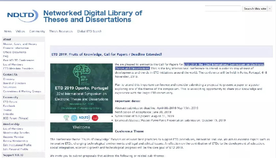This screenshot has height=158, width=276.
Task: Open the Membership Benefits link
Action: click(16, 133)
